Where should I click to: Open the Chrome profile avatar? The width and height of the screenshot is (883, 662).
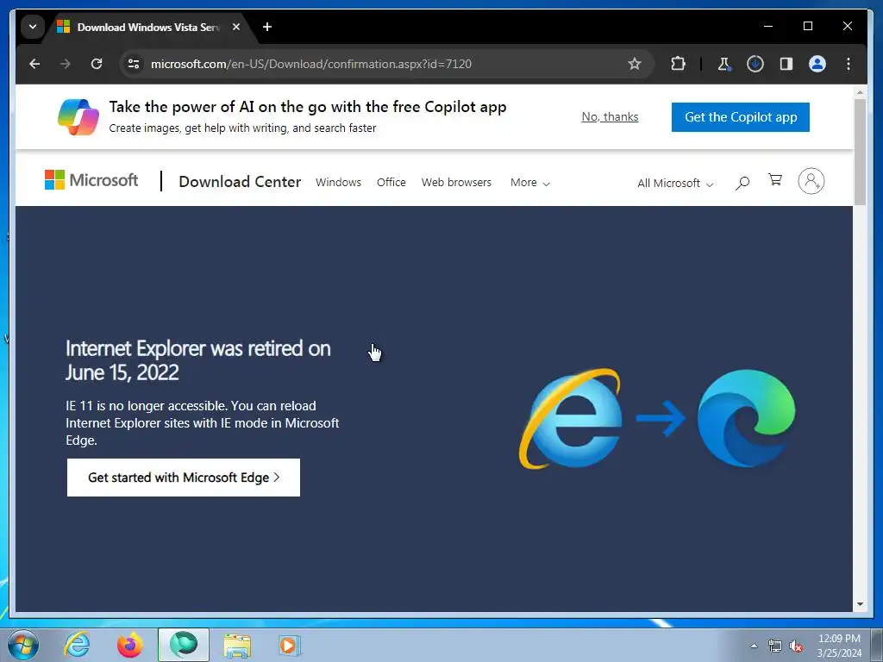(817, 64)
